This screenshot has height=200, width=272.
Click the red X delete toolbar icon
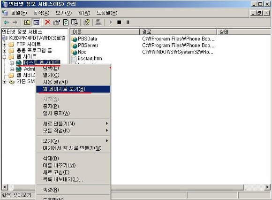pyautogui.click(x=47, y=22)
